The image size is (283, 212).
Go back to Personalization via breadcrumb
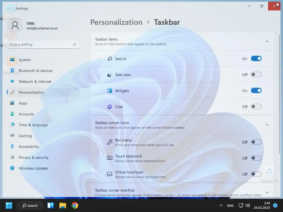click(116, 22)
